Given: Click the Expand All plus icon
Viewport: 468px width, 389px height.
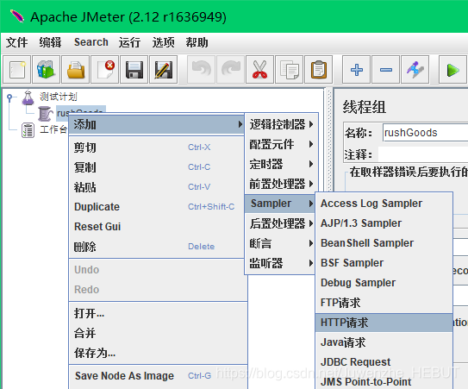Looking at the screenshot, I should click(356, 70).
